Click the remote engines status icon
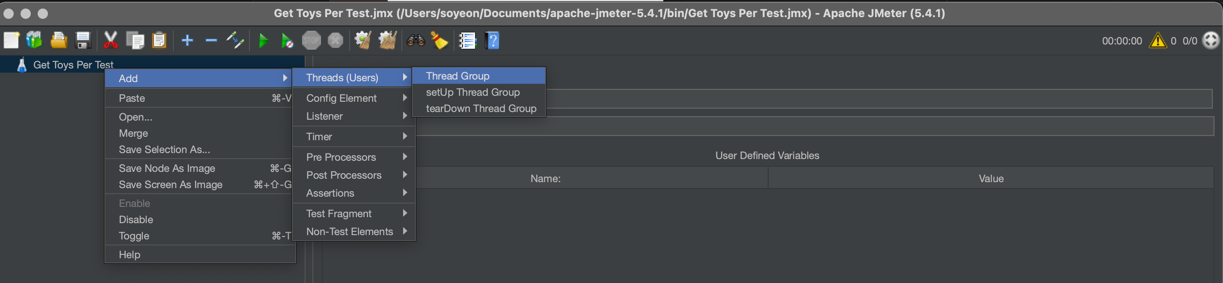 pos(1211,40)
